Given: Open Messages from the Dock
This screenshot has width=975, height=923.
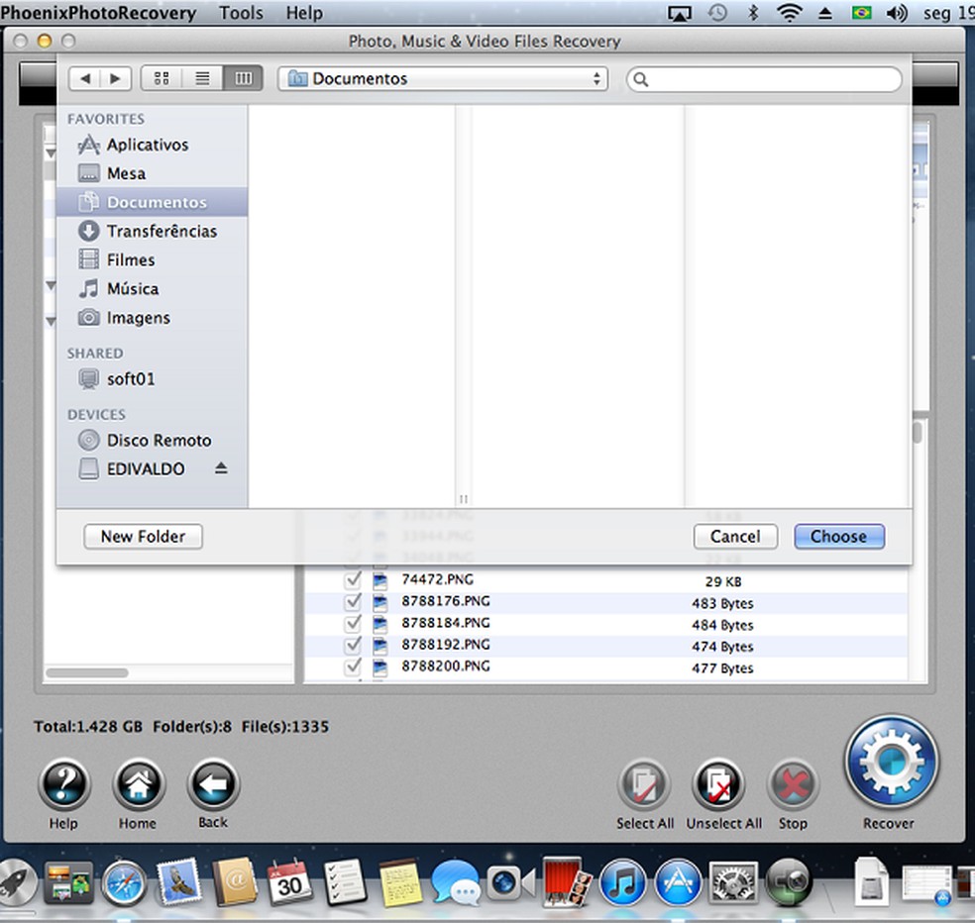Looking at the screenshot, I should [455, 883].
